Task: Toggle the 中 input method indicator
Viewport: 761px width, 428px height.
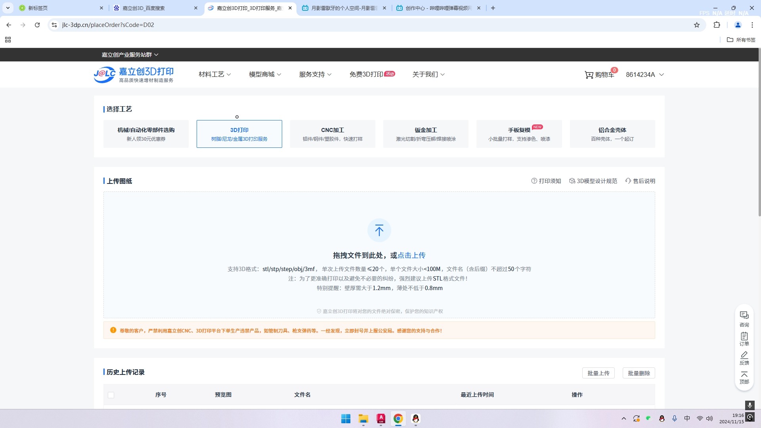Action: click(687, 418)
